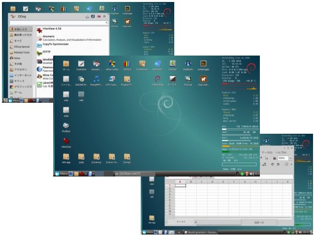The image size is (315, 236).
Task: Open DogControl icon on top-left desktop
Action: click(127, 23)
